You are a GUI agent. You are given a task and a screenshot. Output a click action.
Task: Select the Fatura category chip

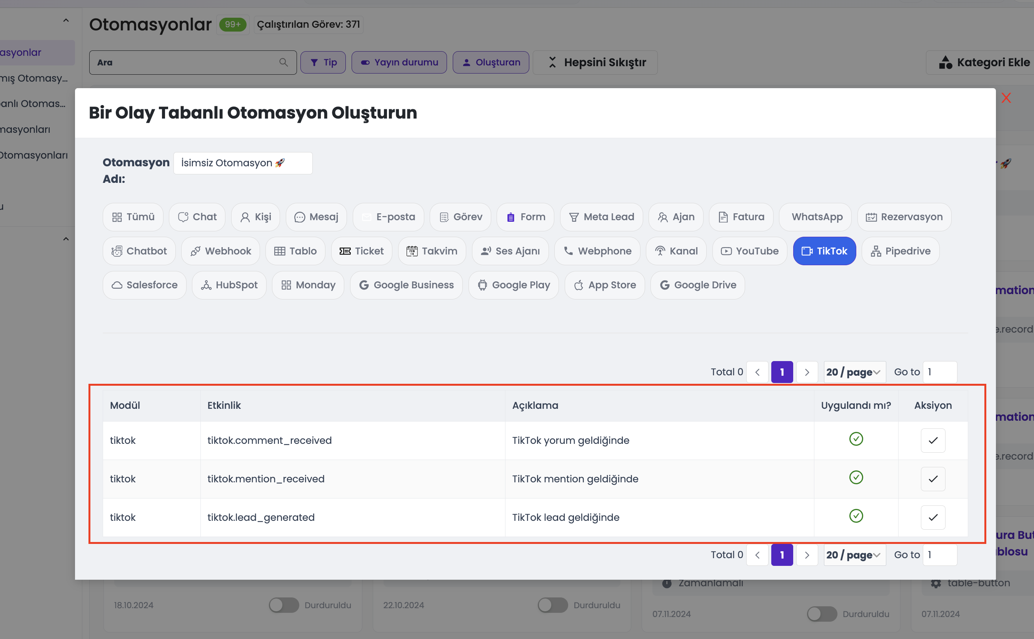pos(741,217)
